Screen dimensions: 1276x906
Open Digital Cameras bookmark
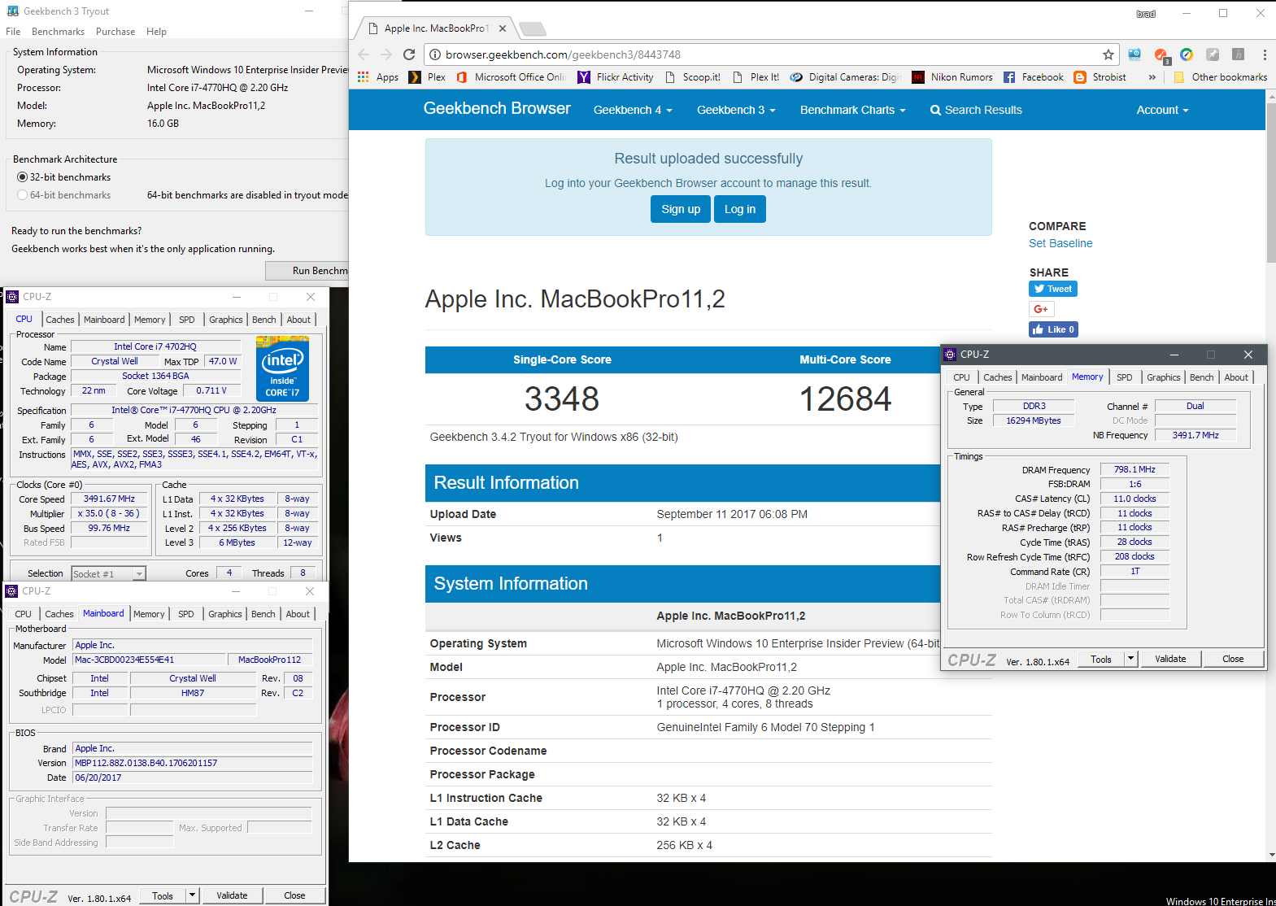point(846,77)
